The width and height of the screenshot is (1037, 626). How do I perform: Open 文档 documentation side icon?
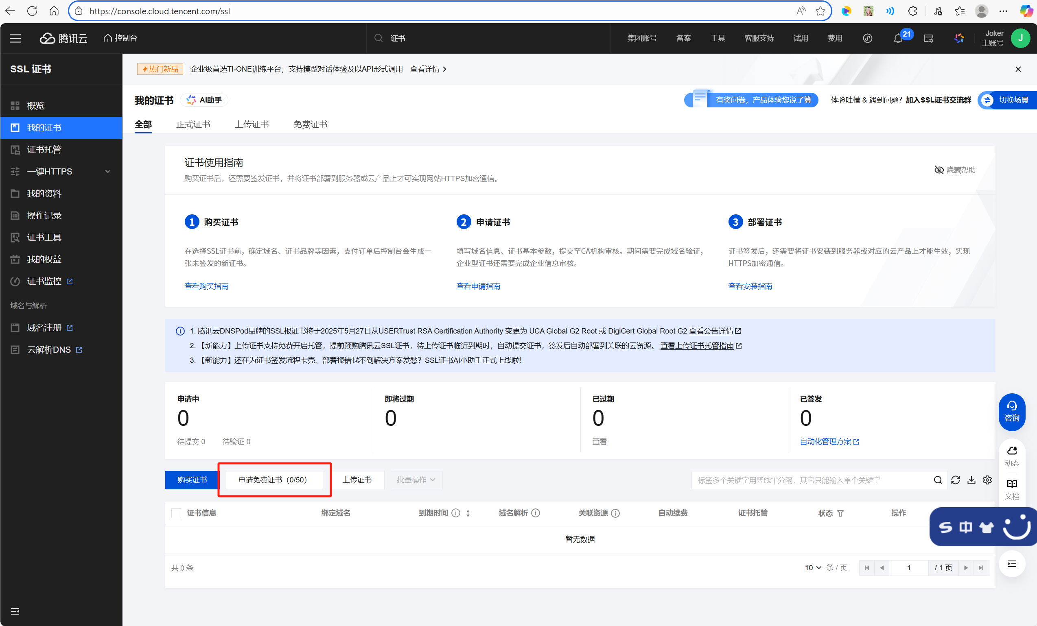(1012, 489)
